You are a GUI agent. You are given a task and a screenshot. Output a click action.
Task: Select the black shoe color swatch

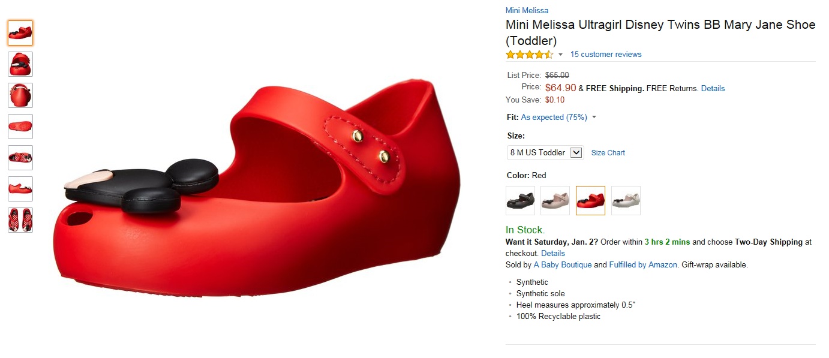click(520, 200)
